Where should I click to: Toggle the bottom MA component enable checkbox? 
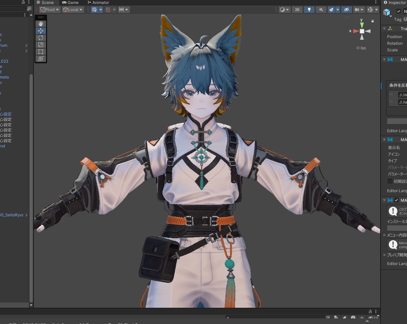(396, 200)
